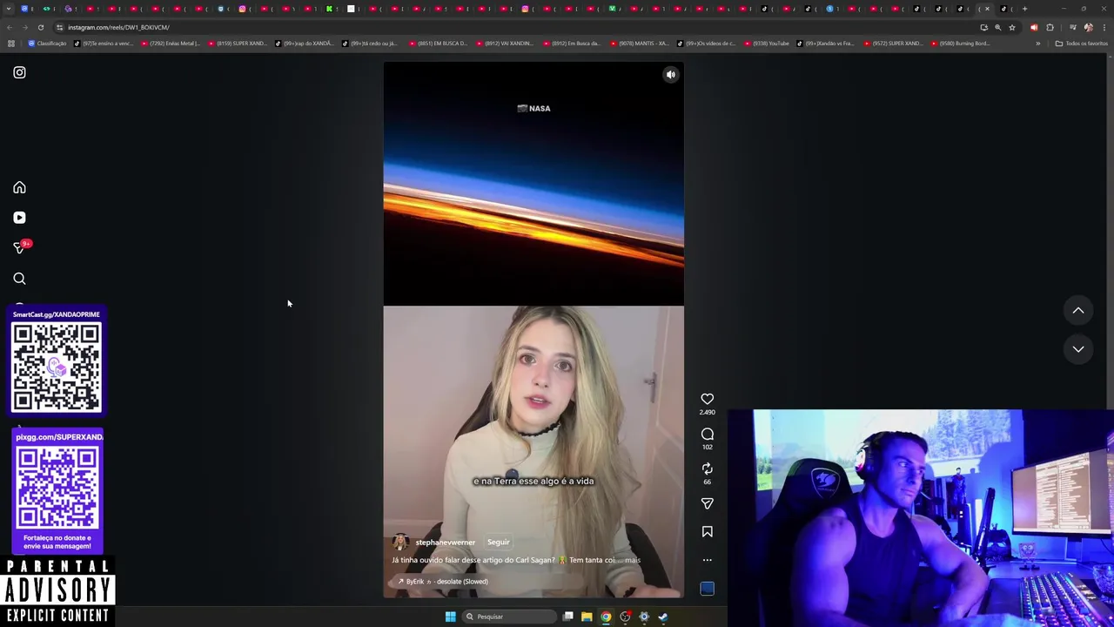Open the (9580) Burning Bord bookmark
This screenshot has height=627, width=1114.
click(x=961, y=44)
